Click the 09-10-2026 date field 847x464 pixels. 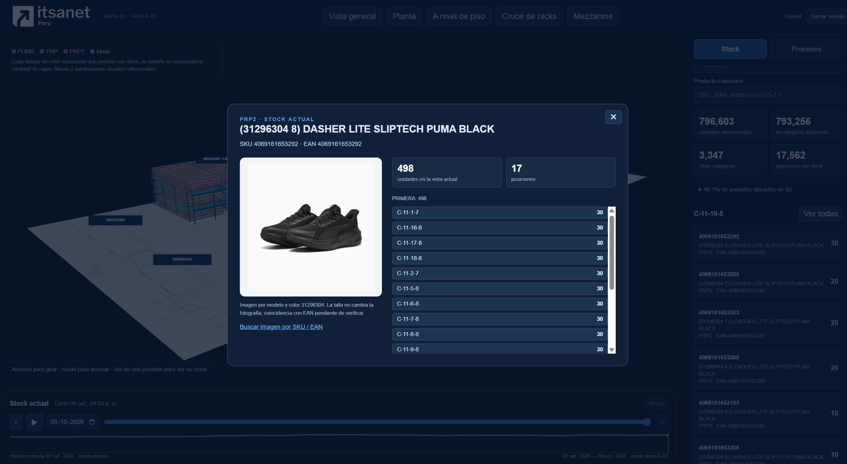pos(72,422)
